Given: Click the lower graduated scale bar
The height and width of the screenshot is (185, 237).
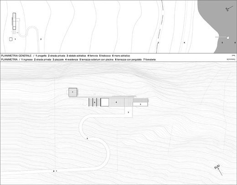Looking at the screenshot, I should point(231,59).
